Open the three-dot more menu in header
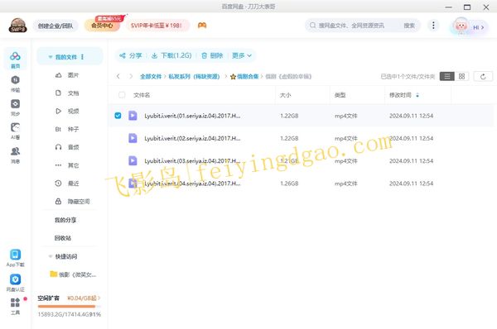This screenshot has height=329, width=497. pos(433,26)
